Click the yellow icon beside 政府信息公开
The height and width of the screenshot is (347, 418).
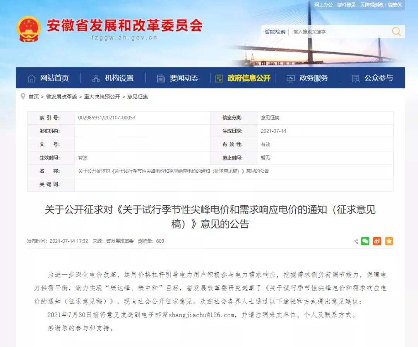coord(219,78)
